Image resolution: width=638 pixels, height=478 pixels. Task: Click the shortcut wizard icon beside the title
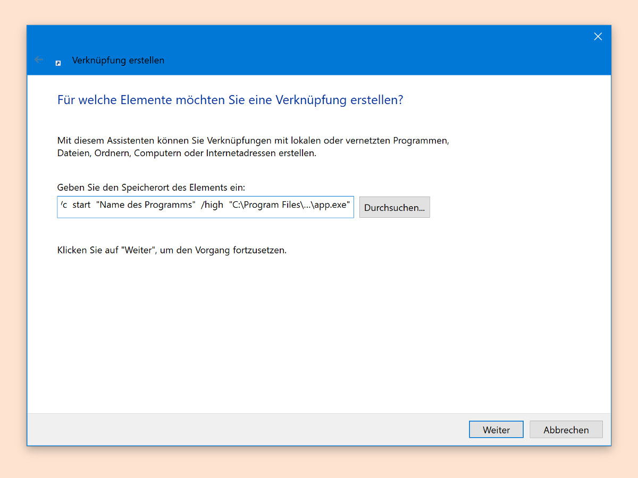pyautogui.click(x=58, y=63)
